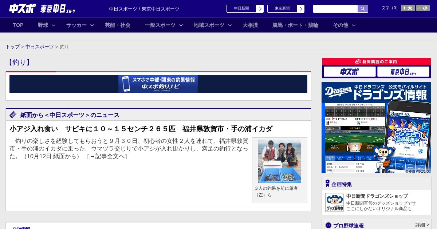This screenshot has width=437, height=229.
Task: Open the 大相撲 menu item
Action: tap(250, 25)
